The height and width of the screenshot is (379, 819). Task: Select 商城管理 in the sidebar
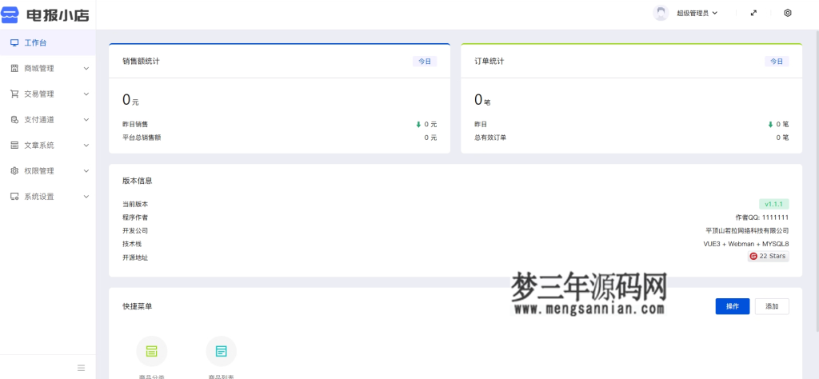click(x=47, y=69)
